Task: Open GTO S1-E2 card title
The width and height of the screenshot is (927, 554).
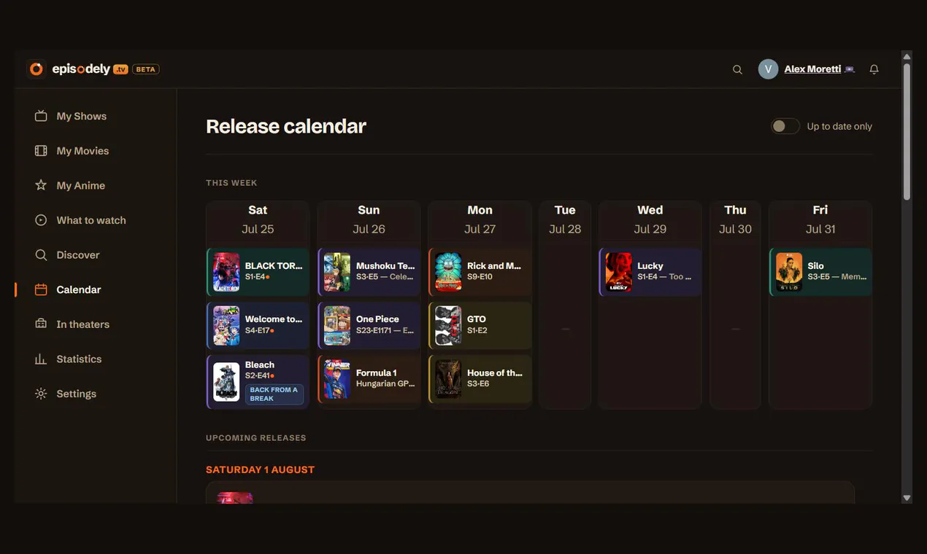Action: pos(477,319)
